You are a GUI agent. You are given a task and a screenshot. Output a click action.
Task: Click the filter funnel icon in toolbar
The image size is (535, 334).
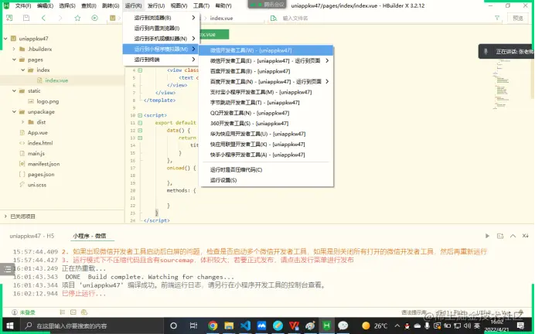pos(497,18)
